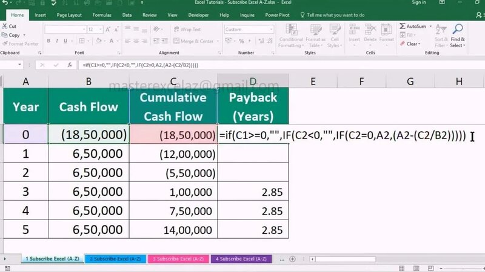The height and width of the screenshot is (272, 485).
Task: Add a new sheet with plus icon
Action: click(292, 259)
